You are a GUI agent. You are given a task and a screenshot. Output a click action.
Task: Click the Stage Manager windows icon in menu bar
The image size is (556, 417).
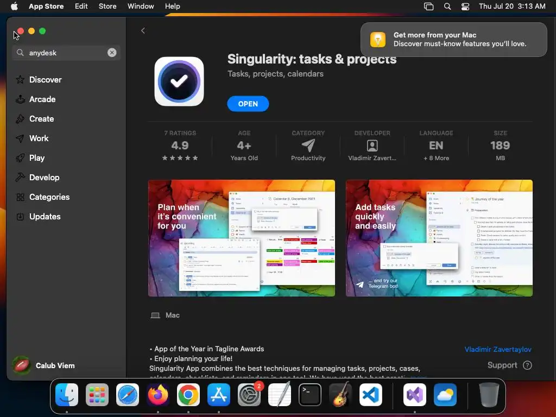(429, 6)
